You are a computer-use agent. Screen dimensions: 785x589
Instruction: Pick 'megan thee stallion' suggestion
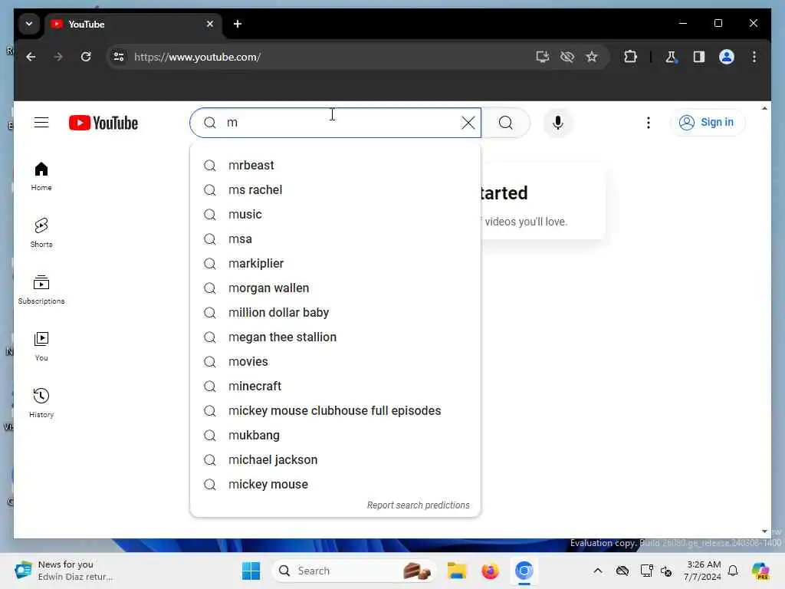(x=336, y=337)
